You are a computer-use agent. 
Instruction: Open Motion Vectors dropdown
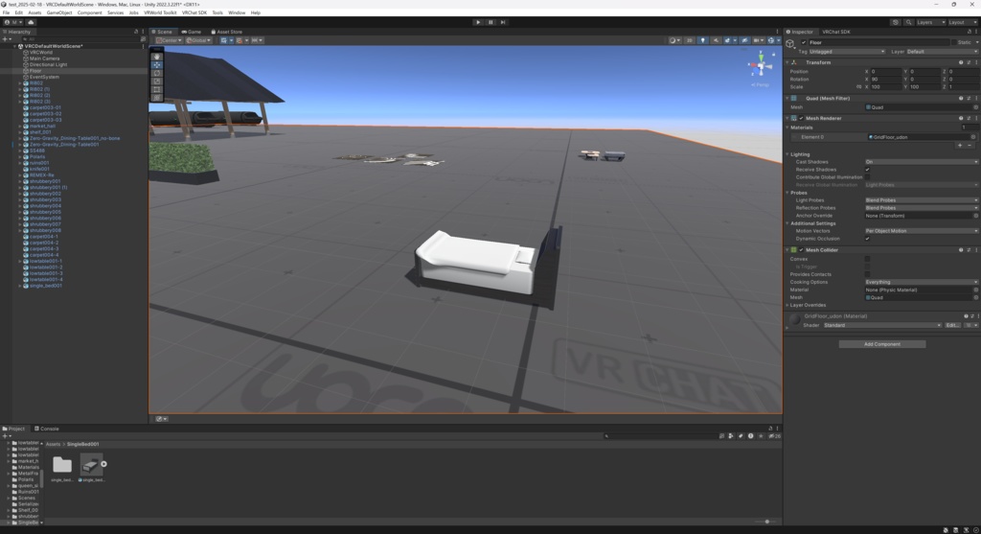(x=922, y=231)
